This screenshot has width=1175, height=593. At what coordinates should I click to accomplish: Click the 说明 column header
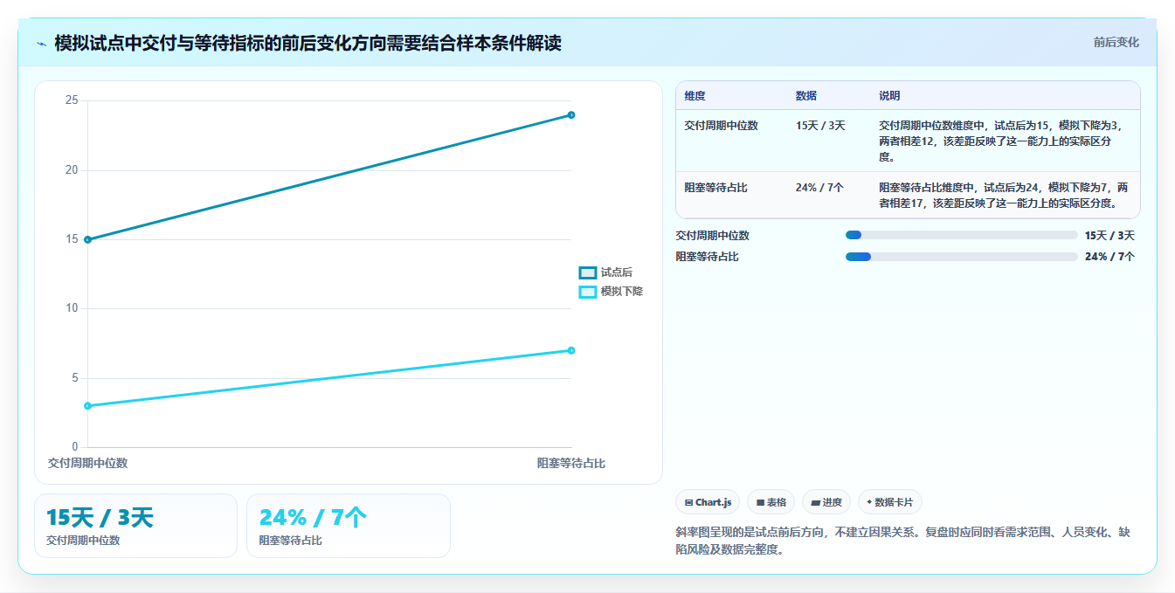point(889,96)
